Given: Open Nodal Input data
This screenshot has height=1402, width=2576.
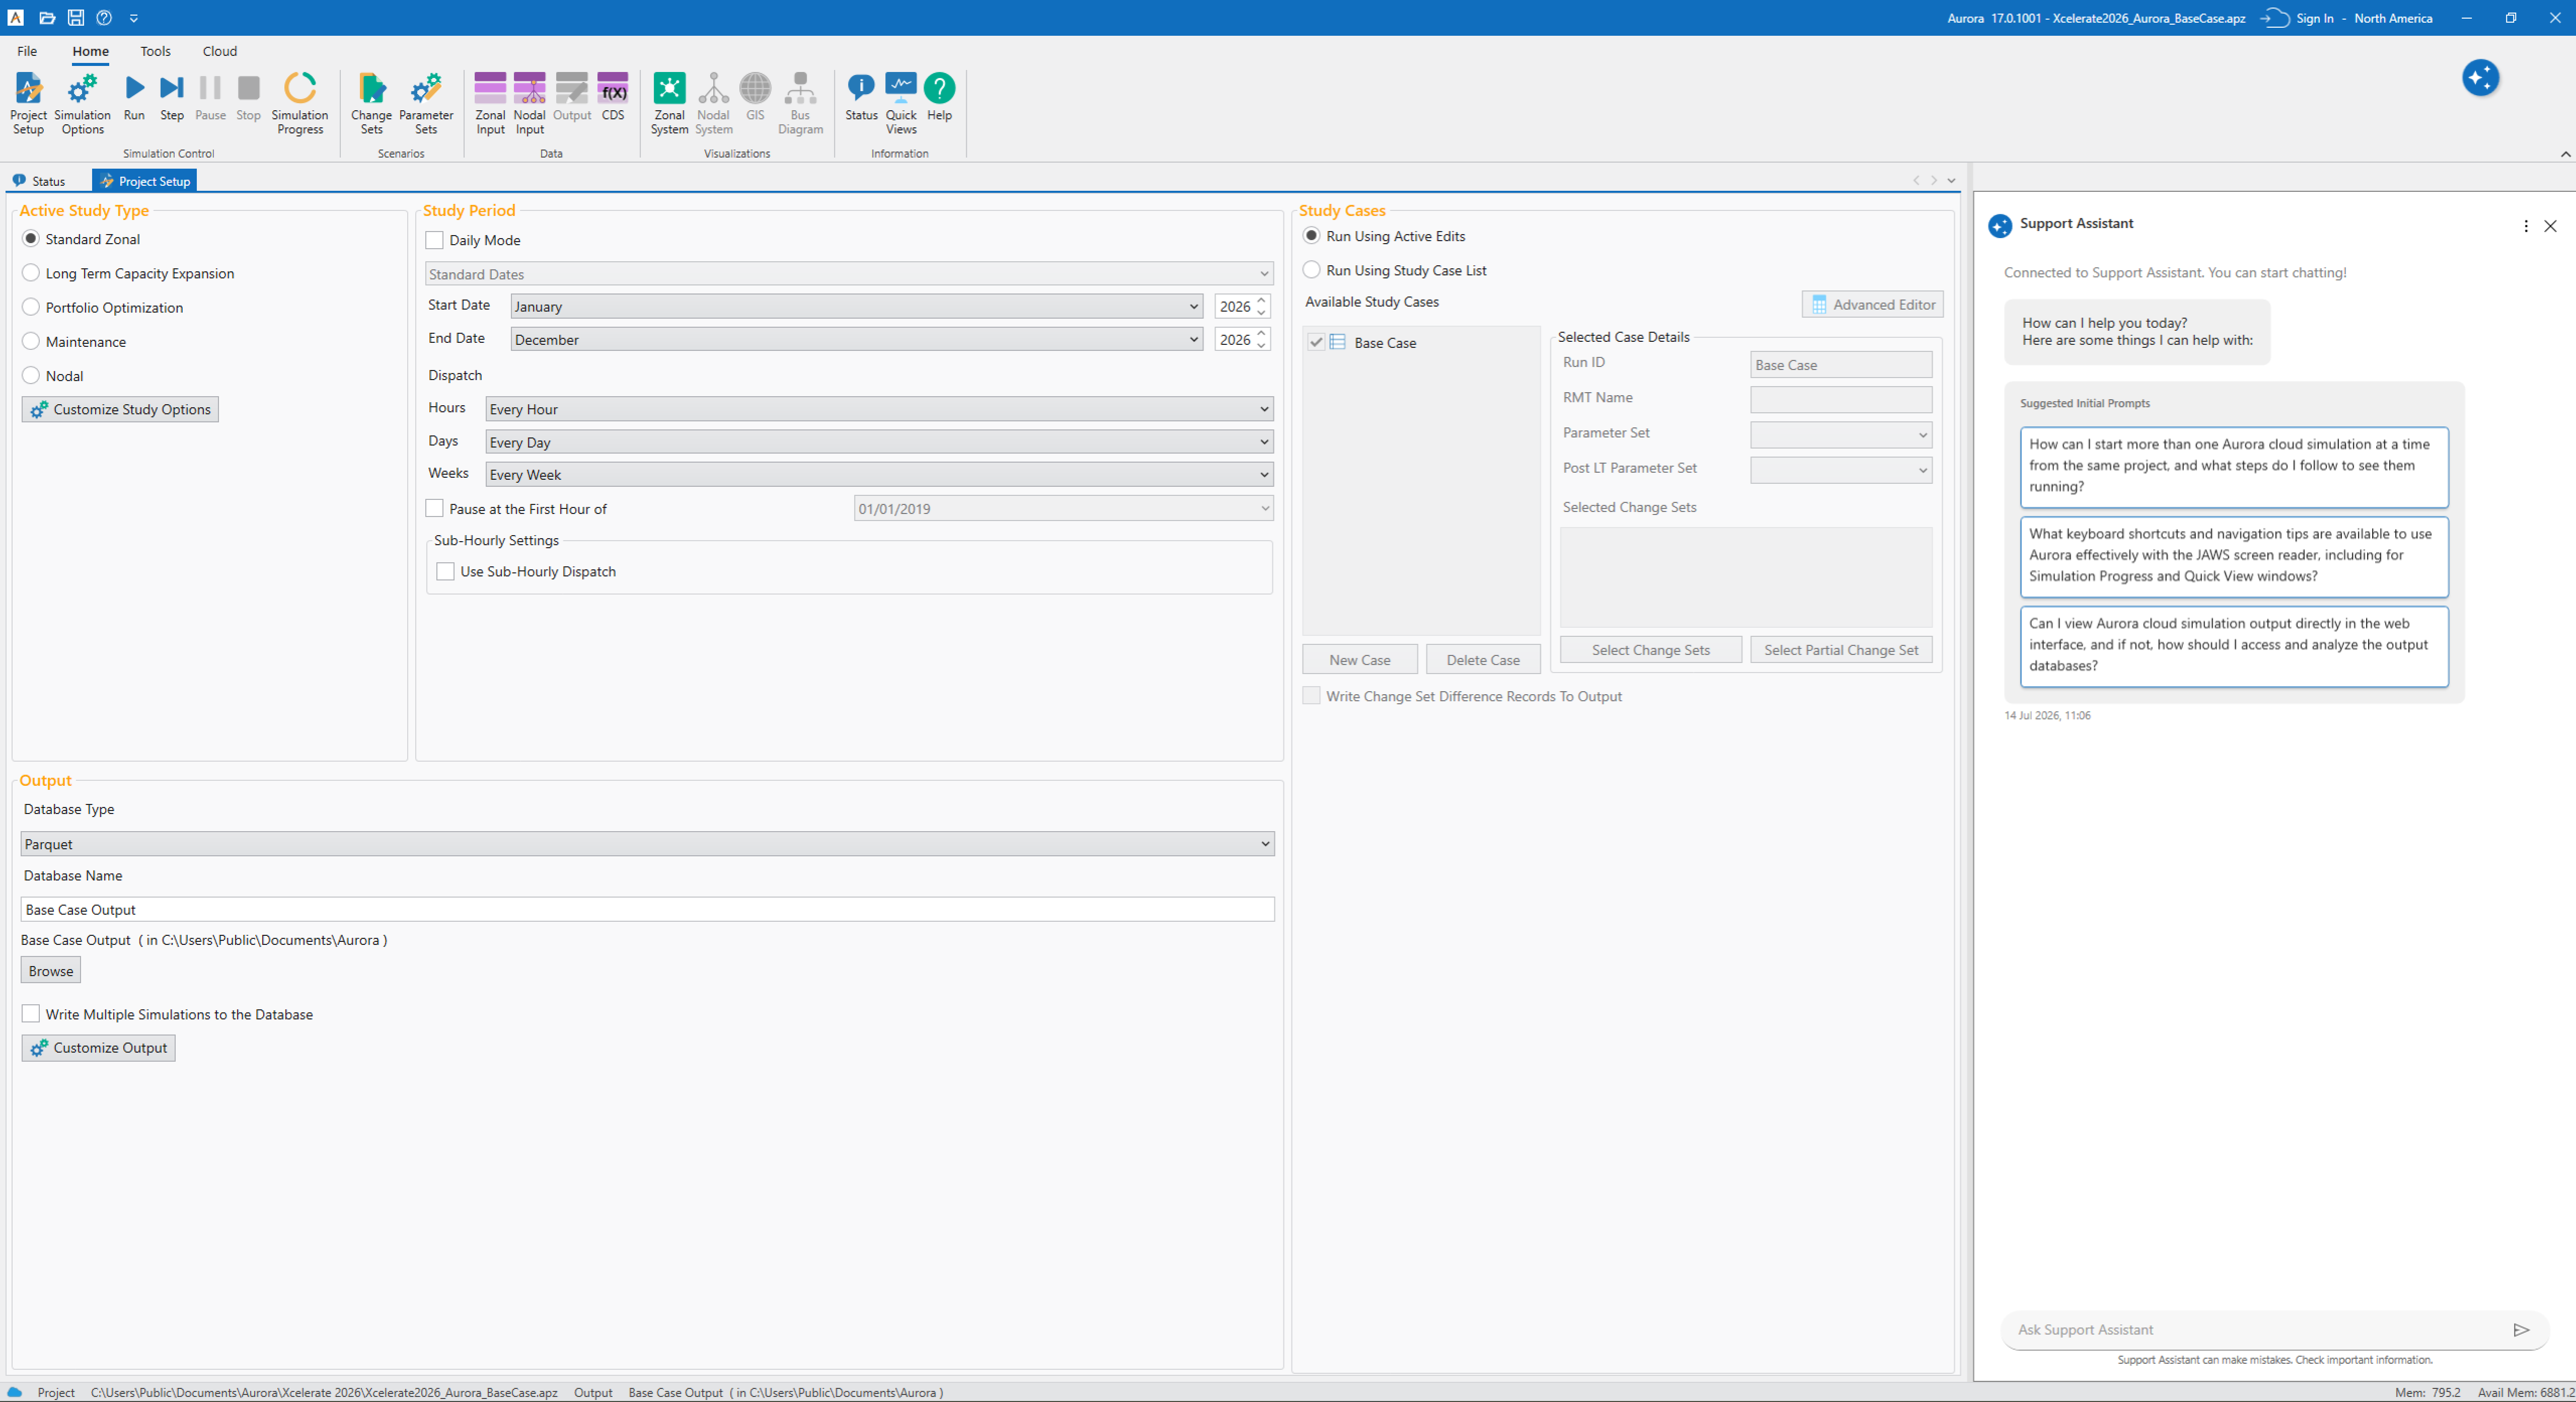Looking at the screenshot, I should (x=529, y=103).
